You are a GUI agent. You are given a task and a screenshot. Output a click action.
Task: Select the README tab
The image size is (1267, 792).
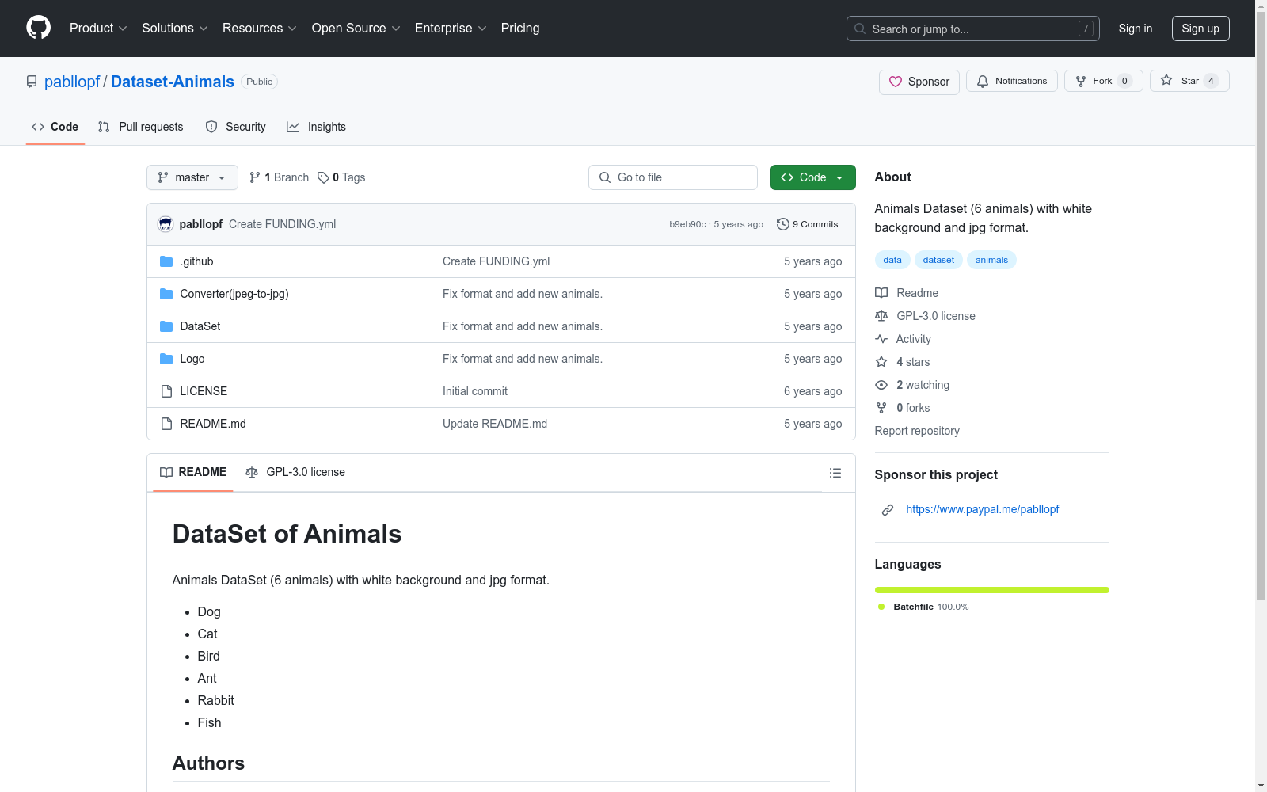[193, 472]
